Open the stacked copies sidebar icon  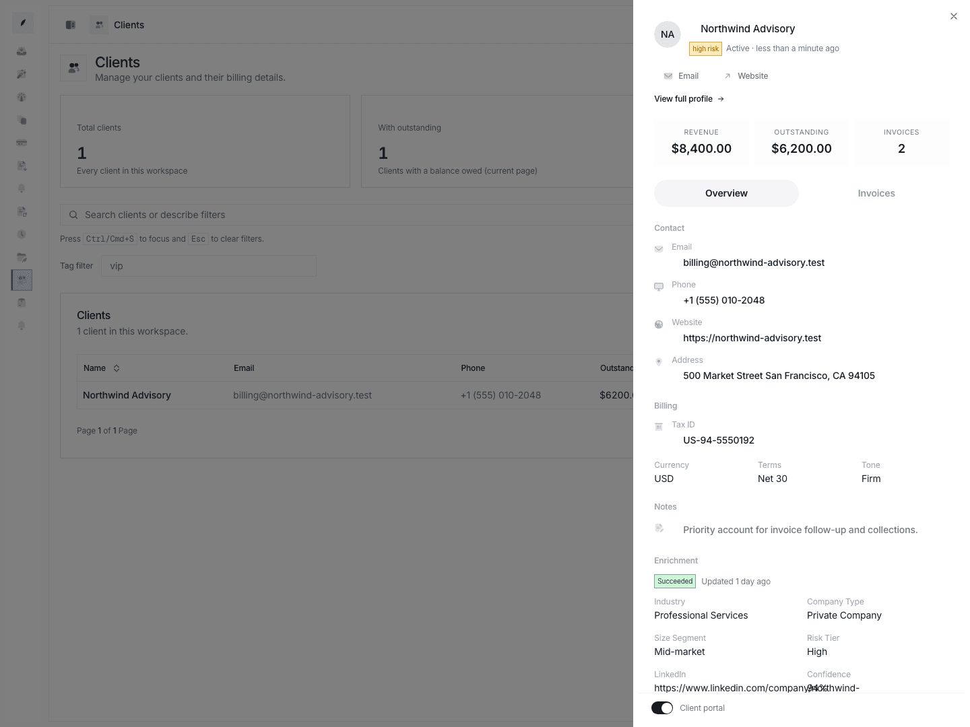point(22,120)
